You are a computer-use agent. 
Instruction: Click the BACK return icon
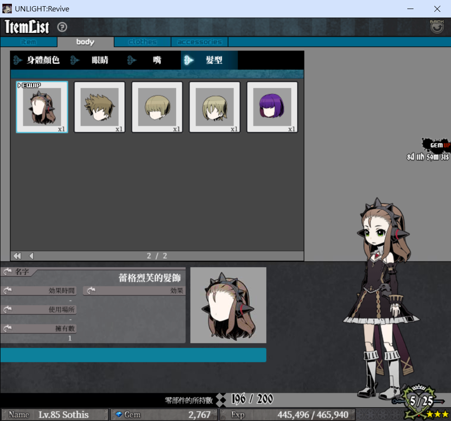437,27
